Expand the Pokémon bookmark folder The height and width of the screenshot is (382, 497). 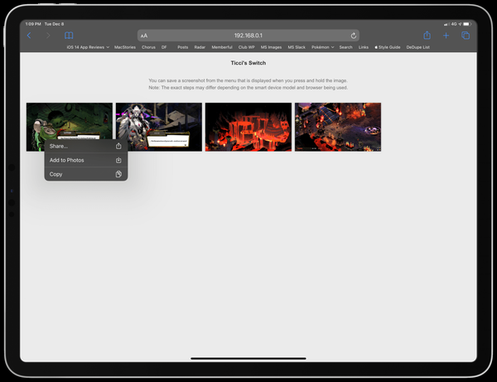coord(322,47)
